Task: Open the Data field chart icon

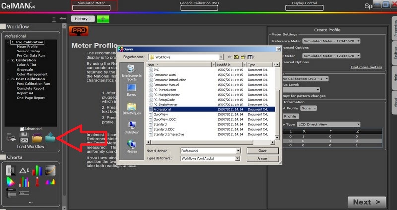Action: click(24, 193)
